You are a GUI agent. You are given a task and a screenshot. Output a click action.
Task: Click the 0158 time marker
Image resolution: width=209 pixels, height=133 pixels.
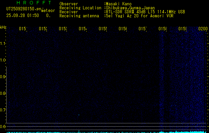point(162,29)
